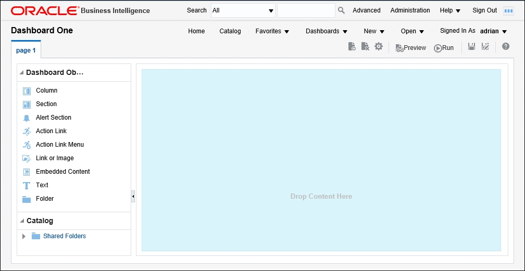Select the Folder dashboard object

point(38,199)
